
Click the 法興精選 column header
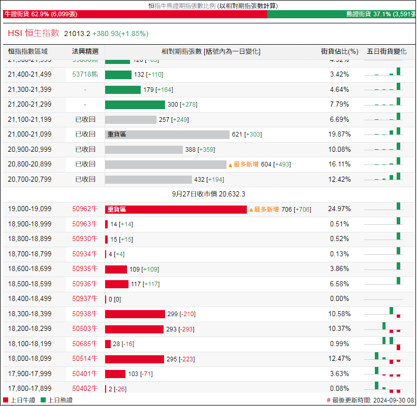pos(85,52)
